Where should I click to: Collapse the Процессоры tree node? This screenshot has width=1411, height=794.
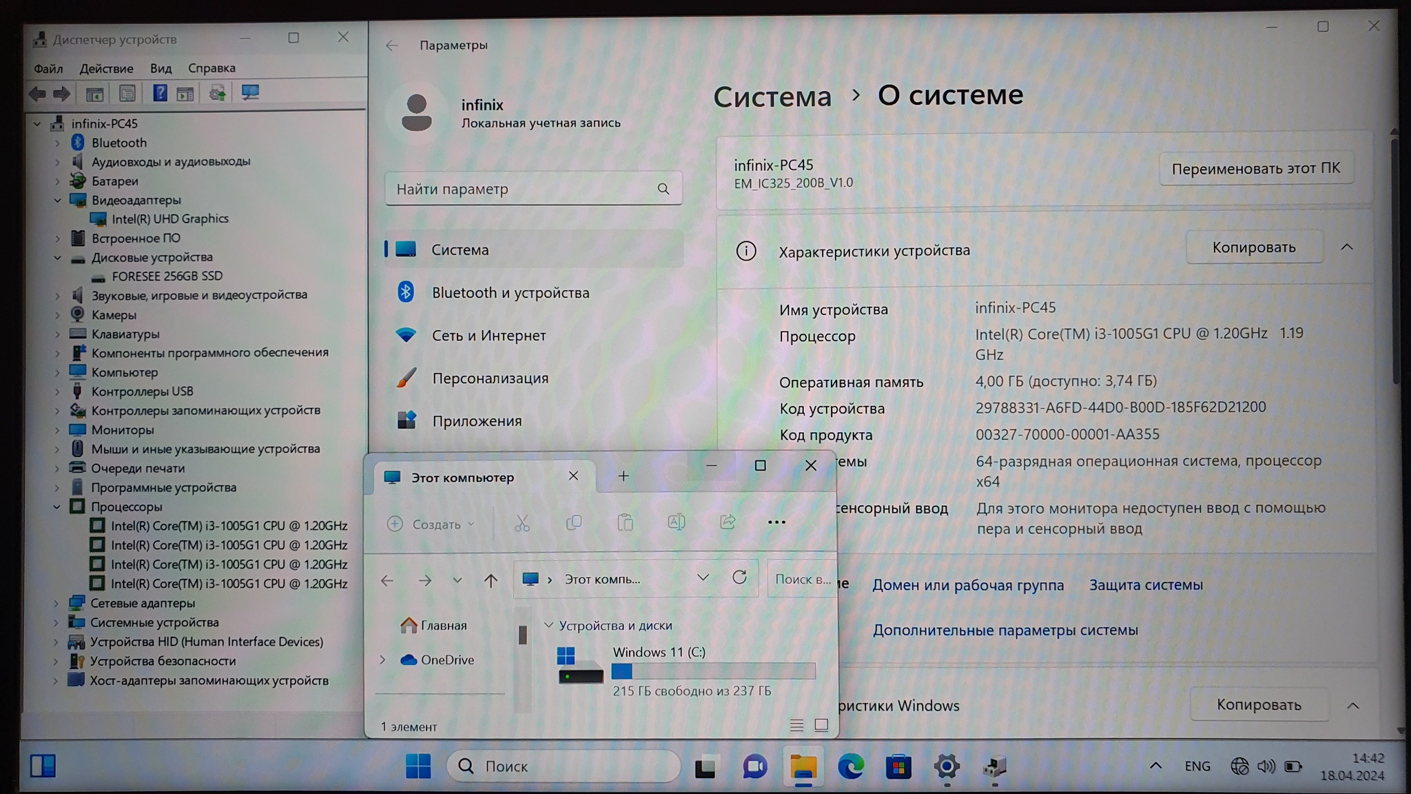[57, 507]
